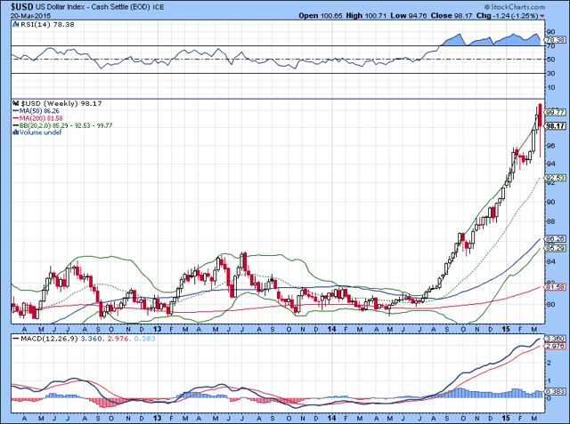
Task: Click the 81.58 MA(200) price tag
Action: [556, 287]
